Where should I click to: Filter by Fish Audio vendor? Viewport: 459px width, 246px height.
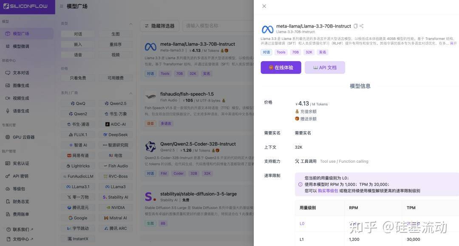(115, 166)
